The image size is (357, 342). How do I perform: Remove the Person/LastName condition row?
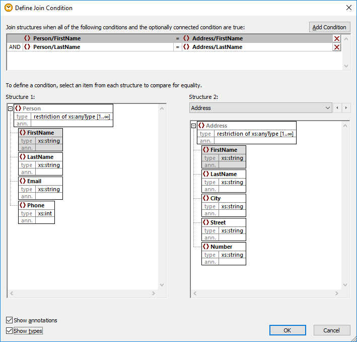point(337,47)
